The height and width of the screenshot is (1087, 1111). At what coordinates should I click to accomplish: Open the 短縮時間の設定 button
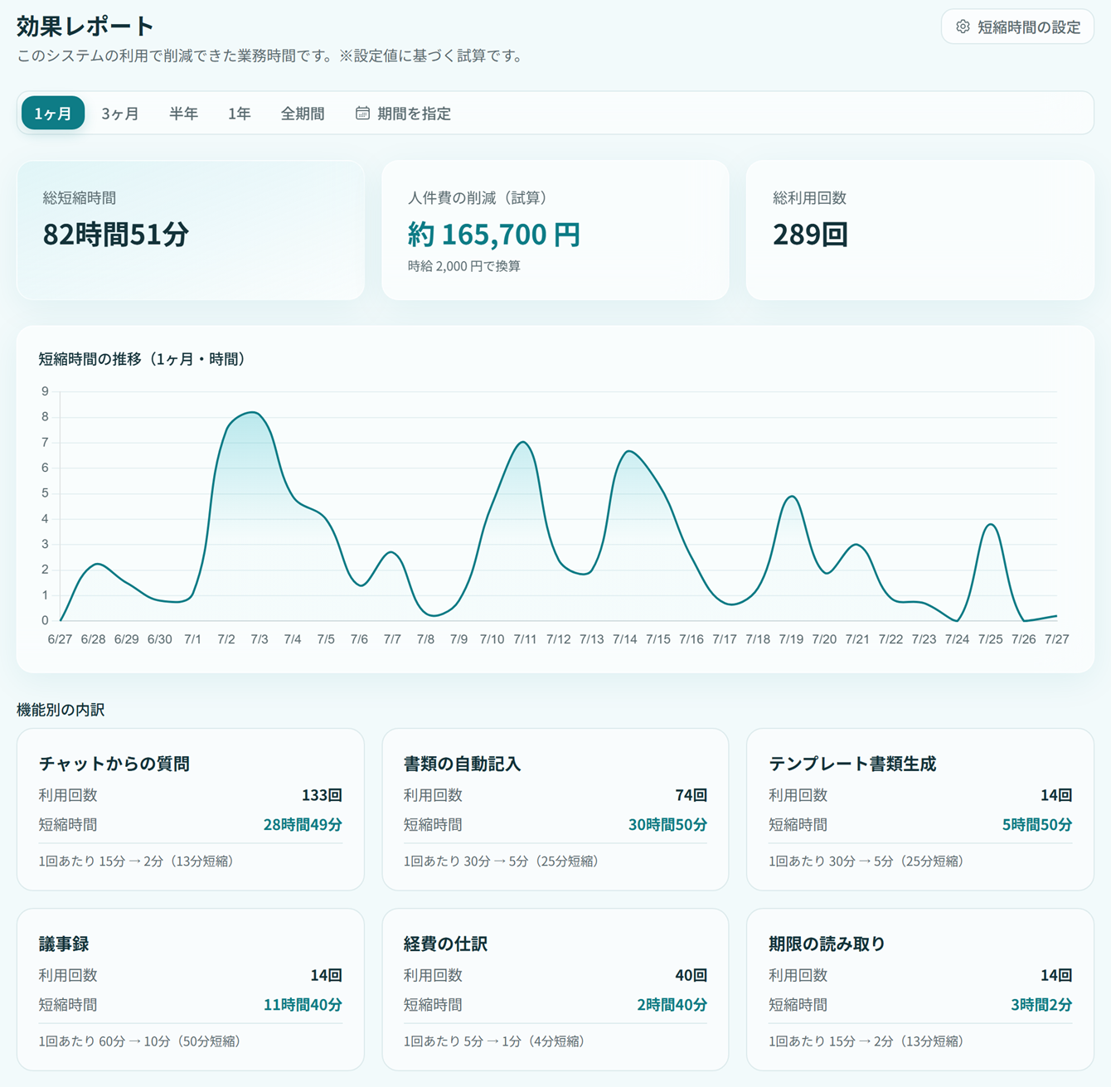[1017, 27]
